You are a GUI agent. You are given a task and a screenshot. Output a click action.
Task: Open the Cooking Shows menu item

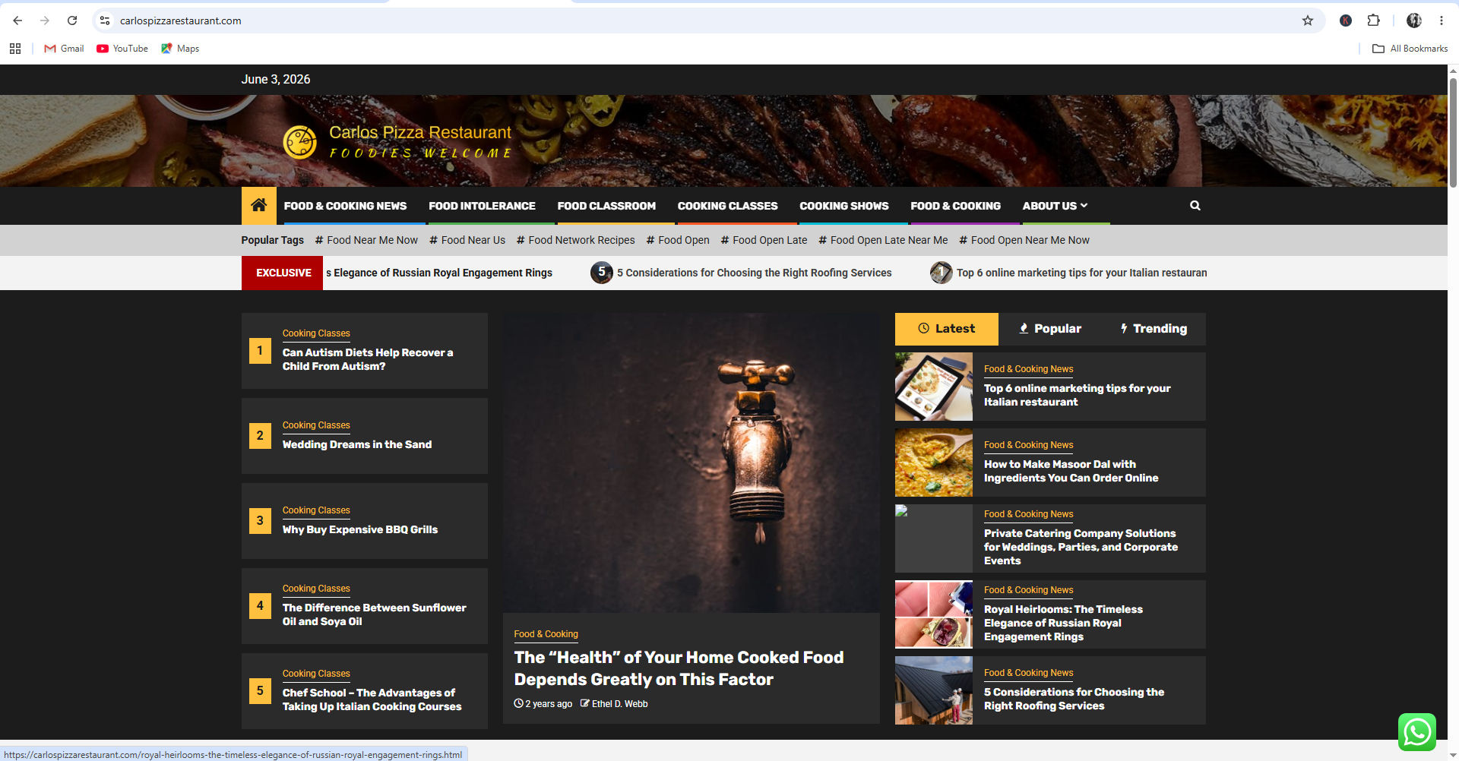point(844,206)
